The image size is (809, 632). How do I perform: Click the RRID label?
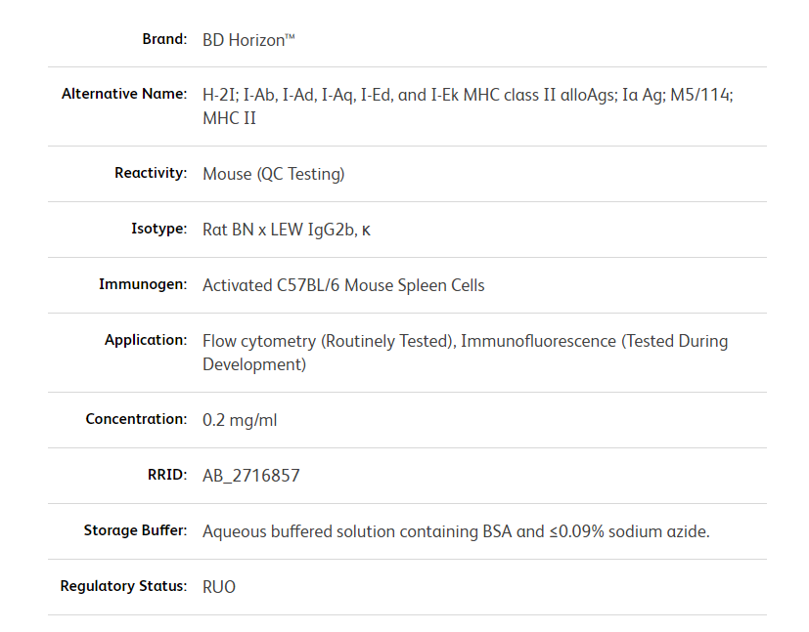tap(165, 475)
